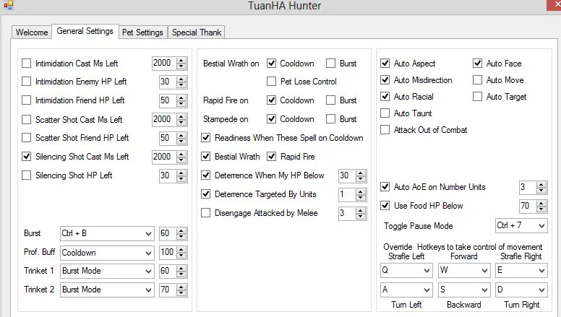The width and height of the screenshot is (561, 317).
Task: Open the Welcome tab
Action: [x=32, y=32]
